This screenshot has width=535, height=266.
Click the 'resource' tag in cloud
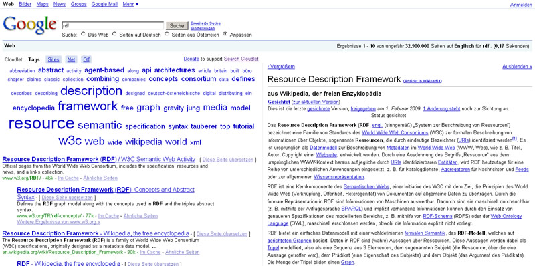coord(41,123)
